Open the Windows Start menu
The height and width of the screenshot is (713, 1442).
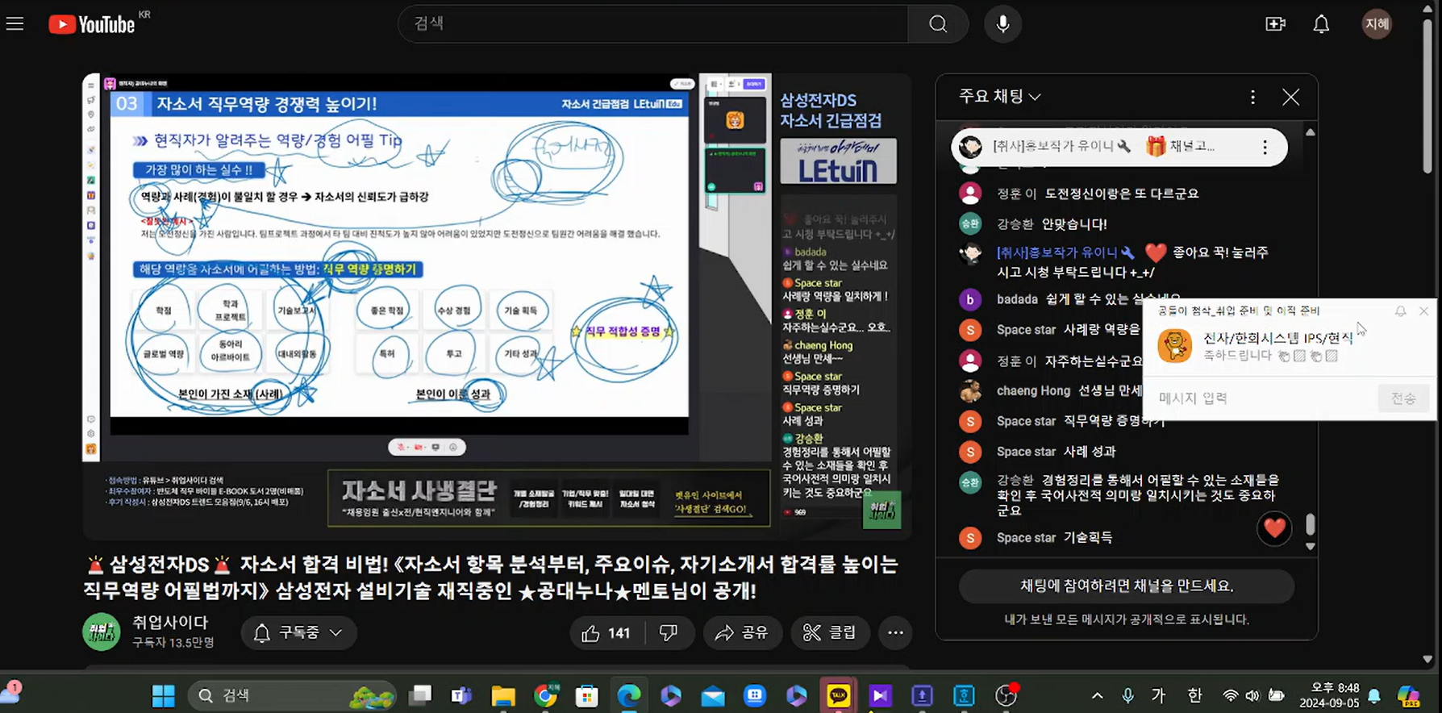[x=164, y=695]
